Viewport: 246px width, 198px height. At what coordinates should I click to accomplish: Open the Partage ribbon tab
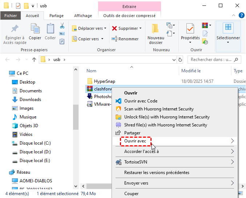coord(56,16)
